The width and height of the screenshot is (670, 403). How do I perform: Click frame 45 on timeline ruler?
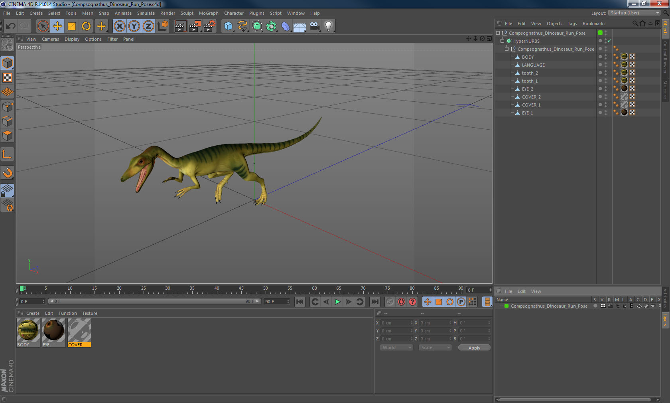(x=241, y=289)
